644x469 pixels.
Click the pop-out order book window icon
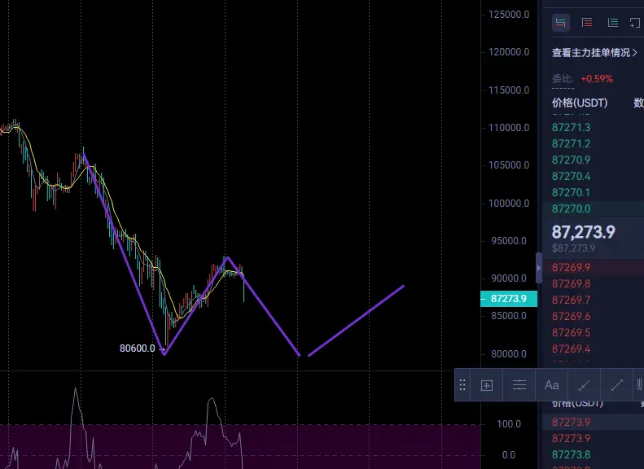[x=635, y=23]
